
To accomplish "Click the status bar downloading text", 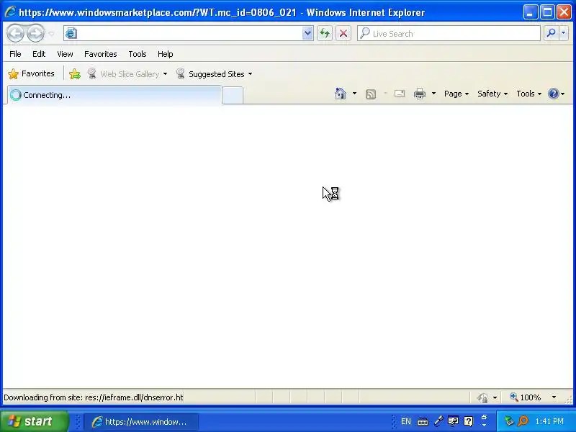I will [x=94, y=397].
